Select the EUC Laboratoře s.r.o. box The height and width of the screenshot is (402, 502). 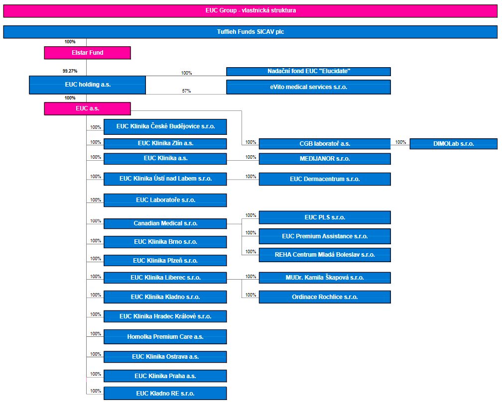(165, 200)
